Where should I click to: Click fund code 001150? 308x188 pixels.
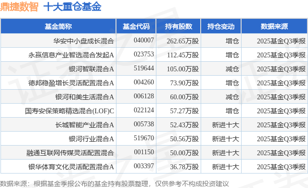click(x=144, y=152)
